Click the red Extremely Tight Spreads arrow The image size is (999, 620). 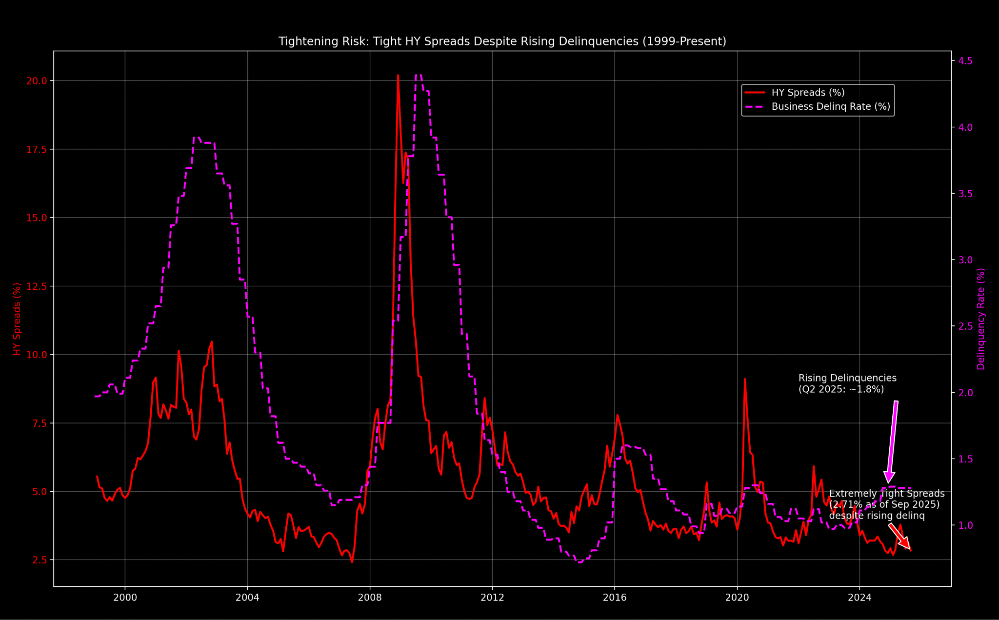900,537
